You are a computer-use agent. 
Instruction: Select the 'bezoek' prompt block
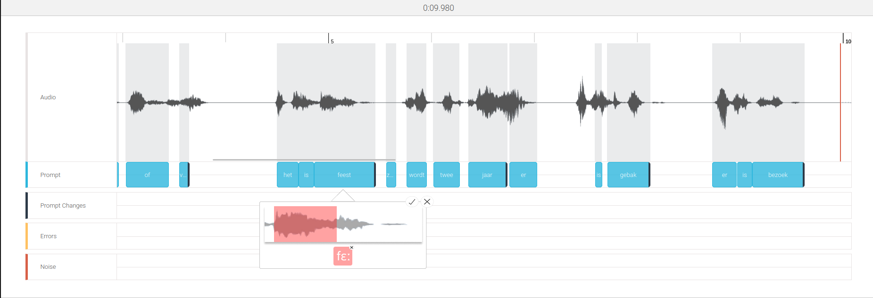778,175
